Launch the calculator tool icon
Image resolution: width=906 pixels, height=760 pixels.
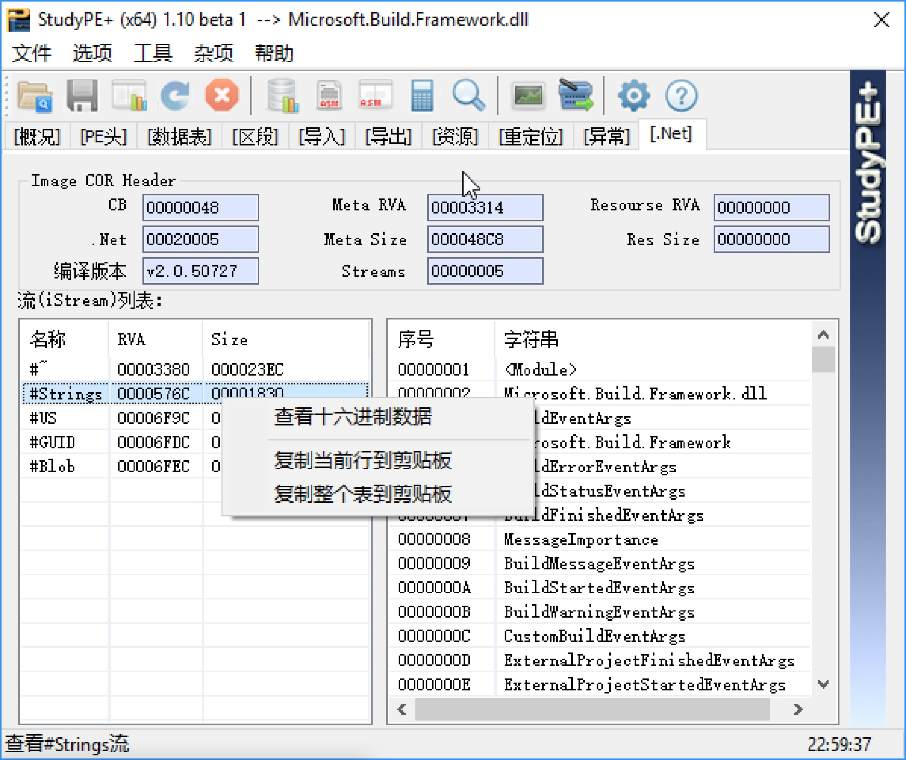pyautogui.click(x=422, y=96)
